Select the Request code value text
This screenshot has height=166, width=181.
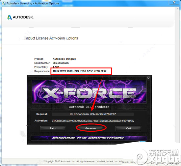(80, 71)
